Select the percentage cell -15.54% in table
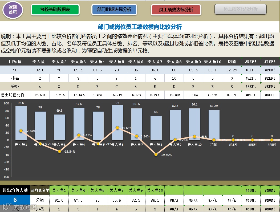The image size is (280, 212). [78, 95]
